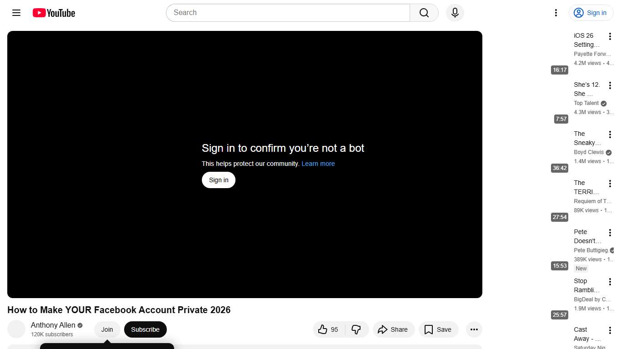This screenshot has width=621, height=349.
Task: Open the hamburger navigation menu
Action: point(16,13)
